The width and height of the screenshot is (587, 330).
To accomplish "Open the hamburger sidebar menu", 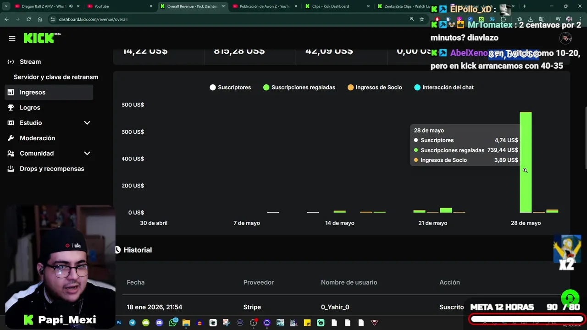I will tap(12, 38).
